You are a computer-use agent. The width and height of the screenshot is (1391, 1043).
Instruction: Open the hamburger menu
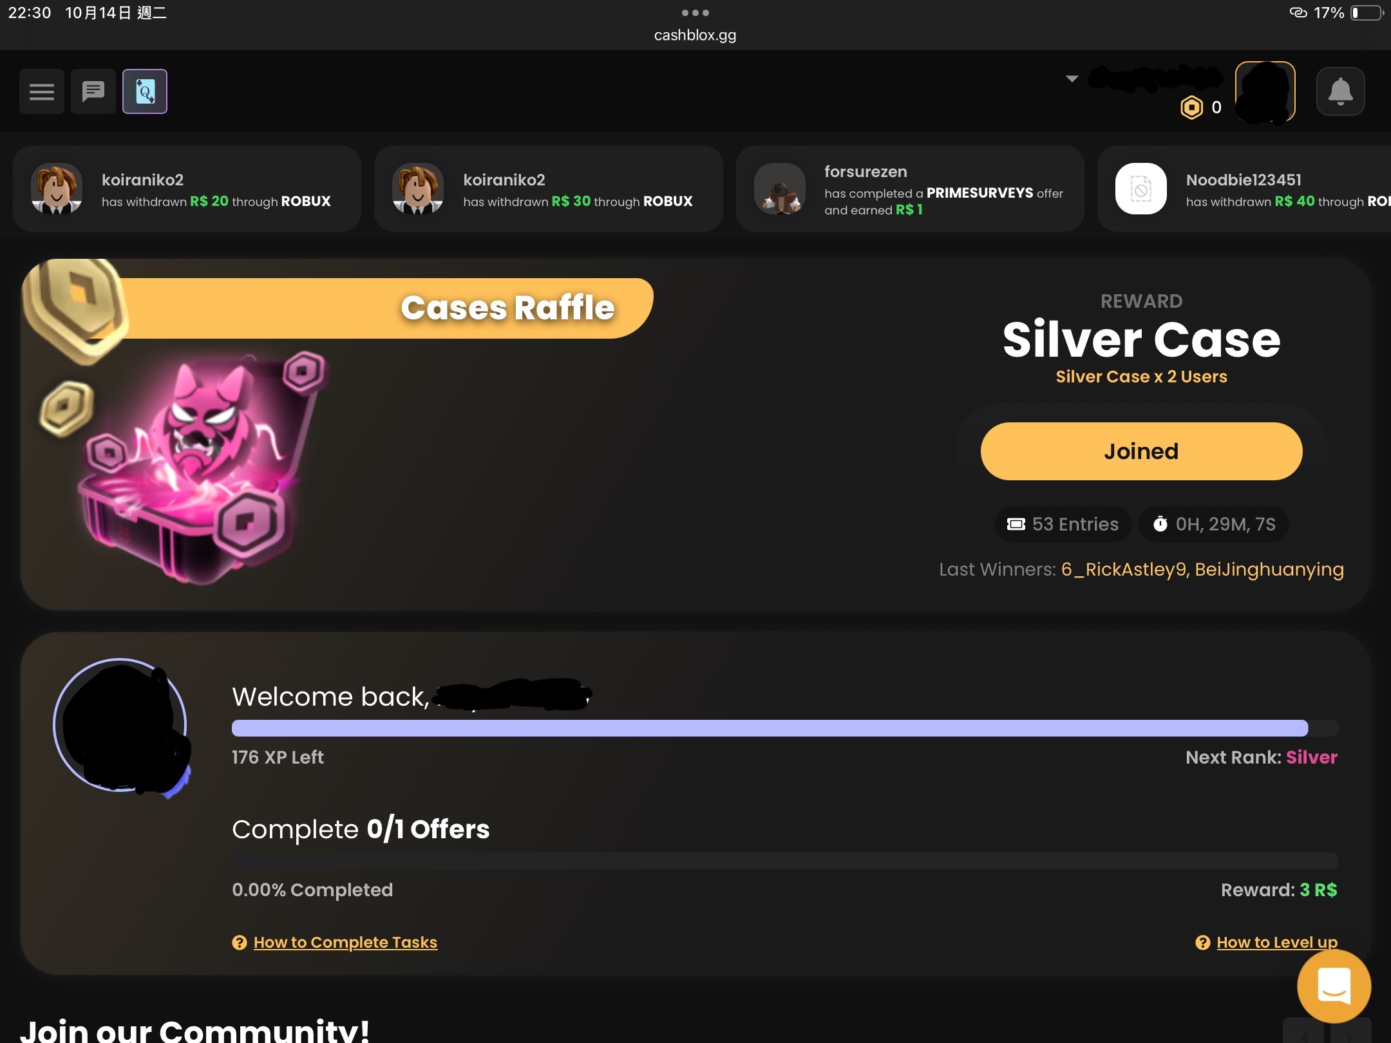click(x=42, y=91)
